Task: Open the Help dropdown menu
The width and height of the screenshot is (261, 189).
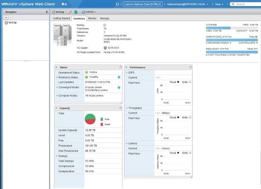Action: pyautogui.click(x=219, y=4)
